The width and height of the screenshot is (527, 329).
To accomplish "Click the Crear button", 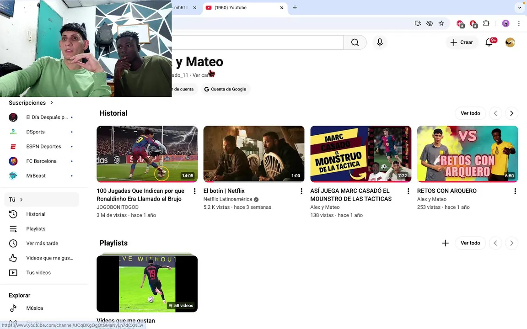I will coord(462,42).
